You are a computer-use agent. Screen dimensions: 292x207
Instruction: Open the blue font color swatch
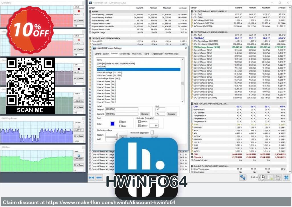(112, 124)
